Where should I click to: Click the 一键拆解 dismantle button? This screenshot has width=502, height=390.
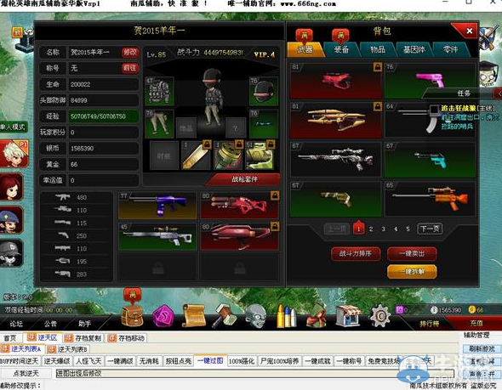coord(412,272)
